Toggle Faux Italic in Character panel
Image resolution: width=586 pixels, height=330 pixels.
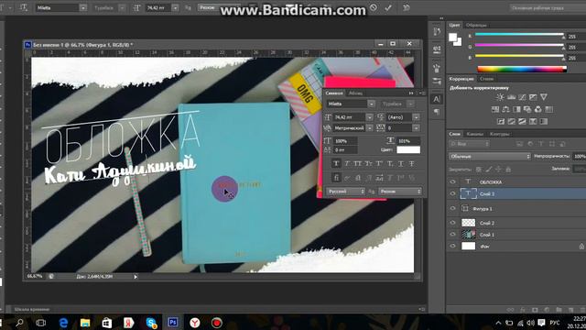click(347, 163)
